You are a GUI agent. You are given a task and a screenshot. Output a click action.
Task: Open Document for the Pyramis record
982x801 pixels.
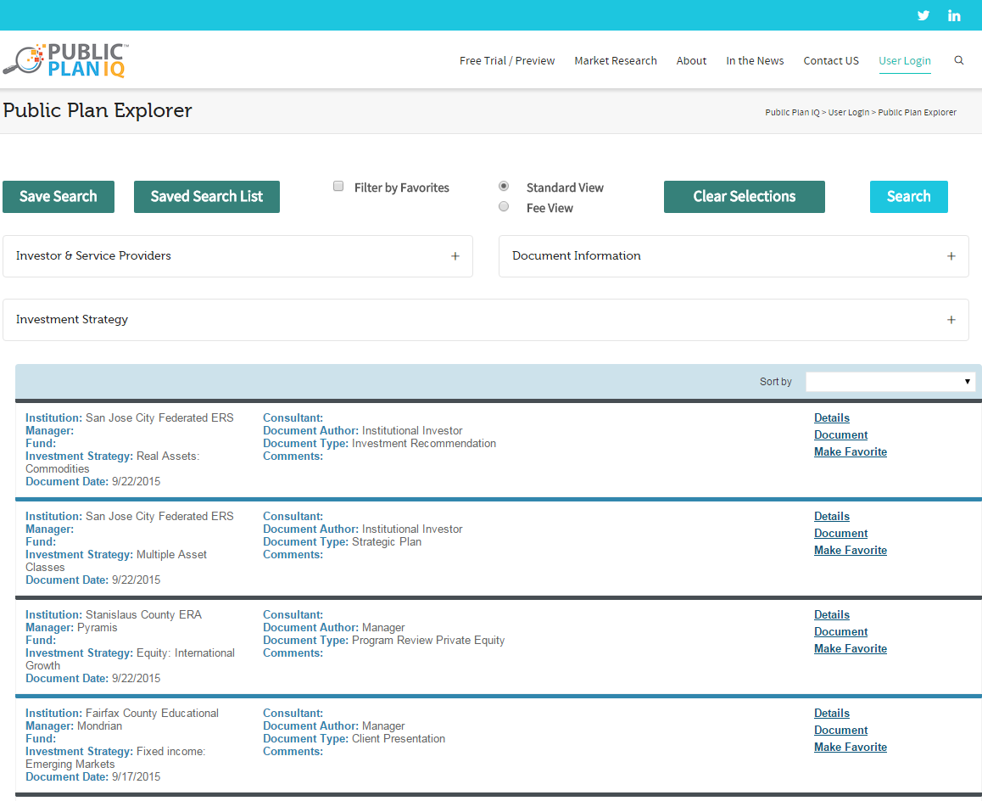click(840, 632)
